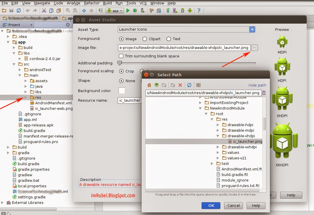Image resolution: width=314 pixels, height=215 pixels.
Task: Start debugging with the bug icon
Action: click(135, 10)
